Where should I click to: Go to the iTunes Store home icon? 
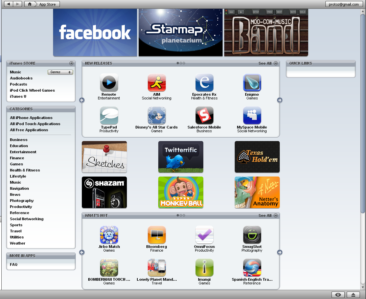(x=30, y=4)
